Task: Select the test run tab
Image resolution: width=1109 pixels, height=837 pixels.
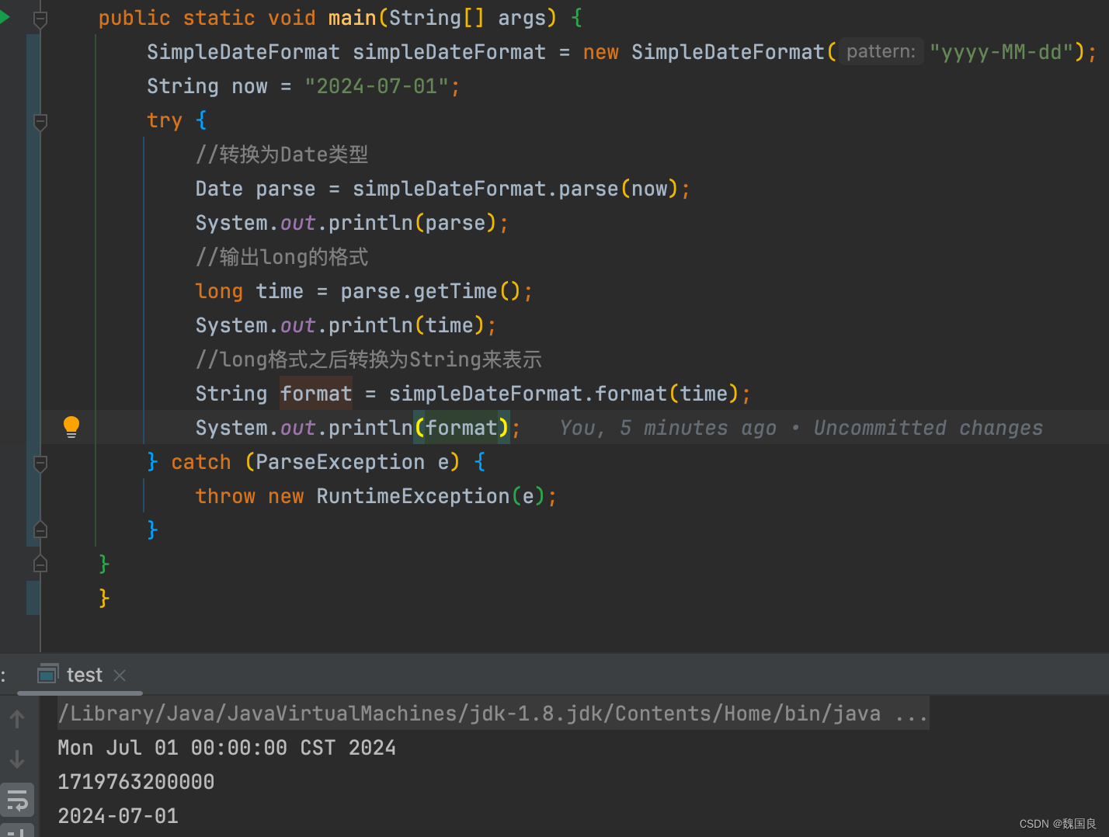Action: [84, 674]
